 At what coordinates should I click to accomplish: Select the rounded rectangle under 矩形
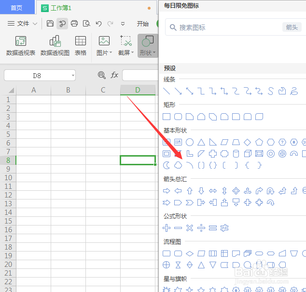click(178, 117)
